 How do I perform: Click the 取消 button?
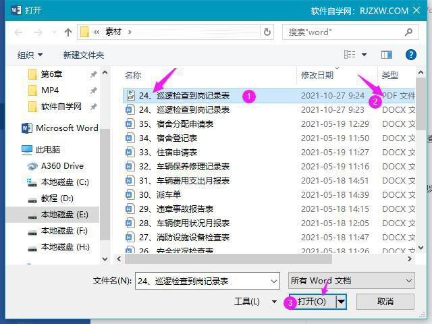point(385,302)
